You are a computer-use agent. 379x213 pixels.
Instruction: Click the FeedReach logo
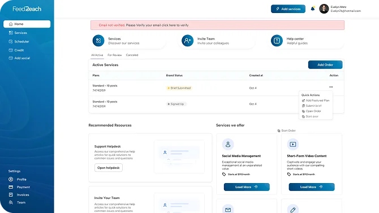(27, 9)
